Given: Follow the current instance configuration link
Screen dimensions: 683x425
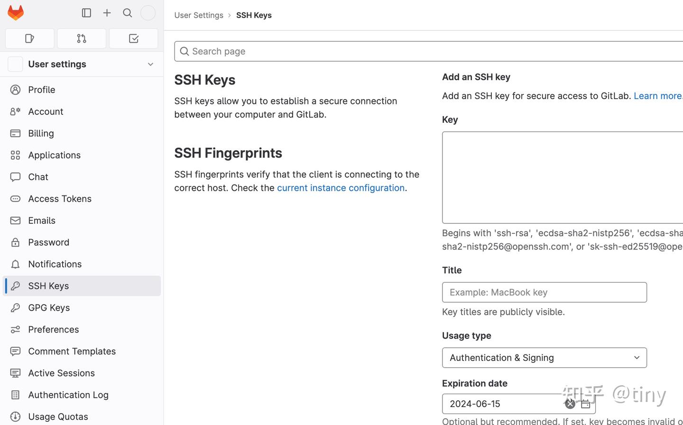Looking at the screenshot, I should 341,188.
